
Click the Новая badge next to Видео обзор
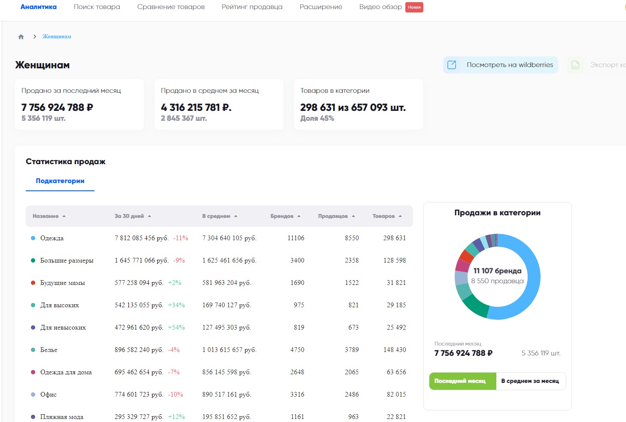414,7
